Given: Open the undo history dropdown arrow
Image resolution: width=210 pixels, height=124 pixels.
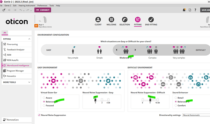Looking at the screenshot, I should click(24, 11).
